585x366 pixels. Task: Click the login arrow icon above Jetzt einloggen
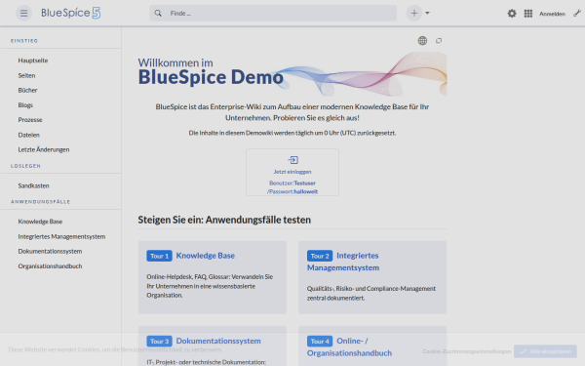click(292, 160)
